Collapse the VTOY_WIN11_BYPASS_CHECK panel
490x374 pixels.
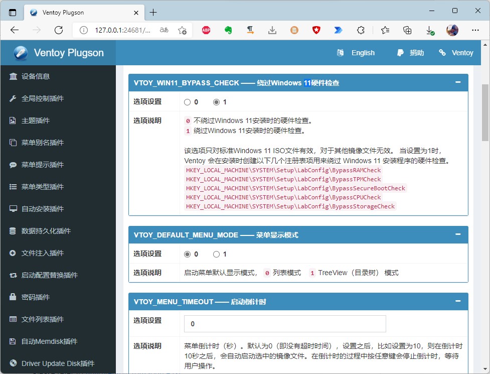pyautogui.click(x=458, y=82)
